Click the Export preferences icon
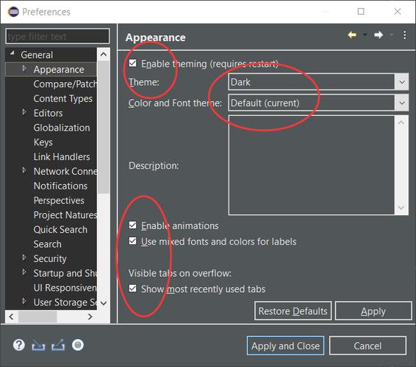416x367 pixels. [x=58, y=345]
